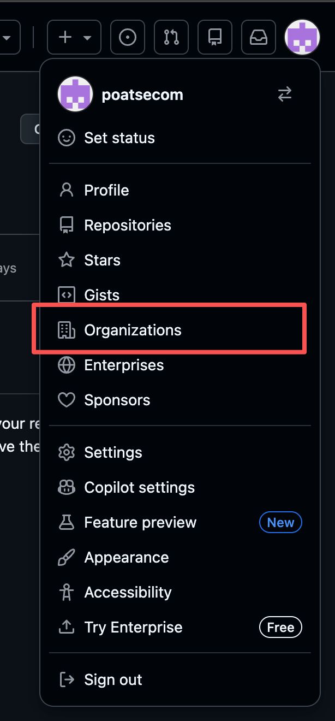Open the Issues icon in header
335x721 pixels.
[x=128, y=37]
